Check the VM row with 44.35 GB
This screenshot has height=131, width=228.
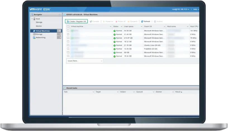click(x=68, y=30)
